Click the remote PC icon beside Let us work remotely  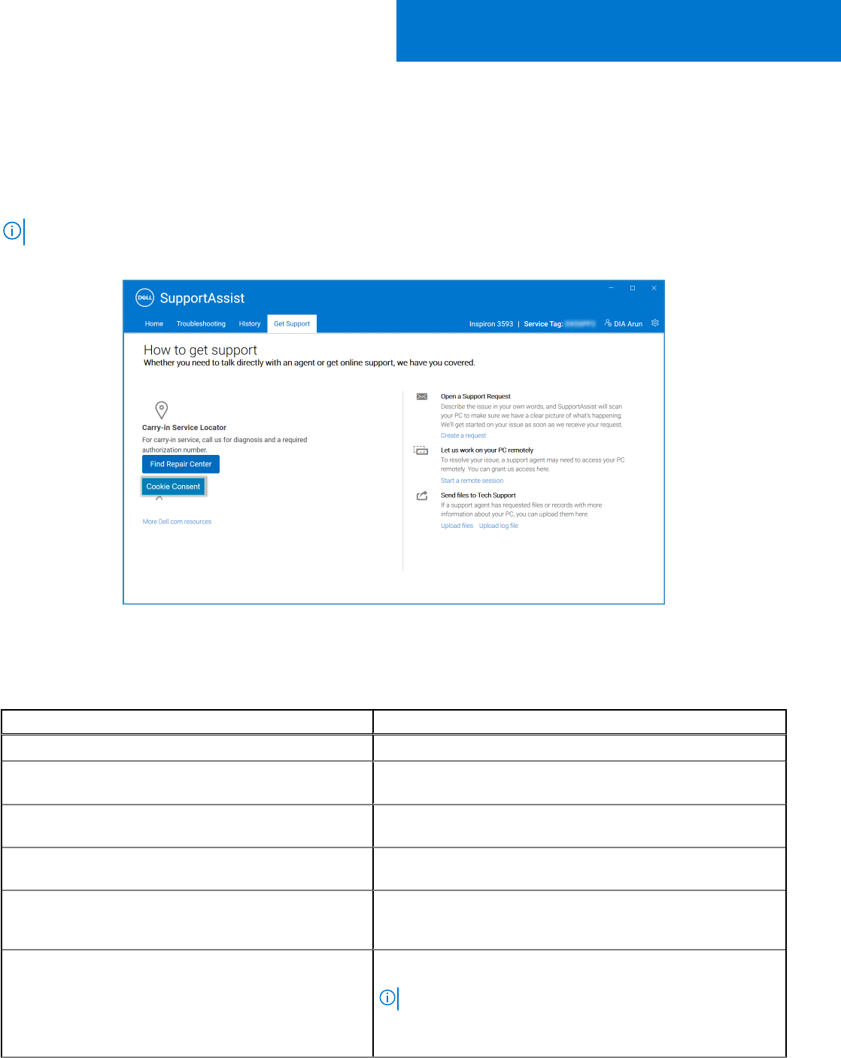click(x=421, y=450)
